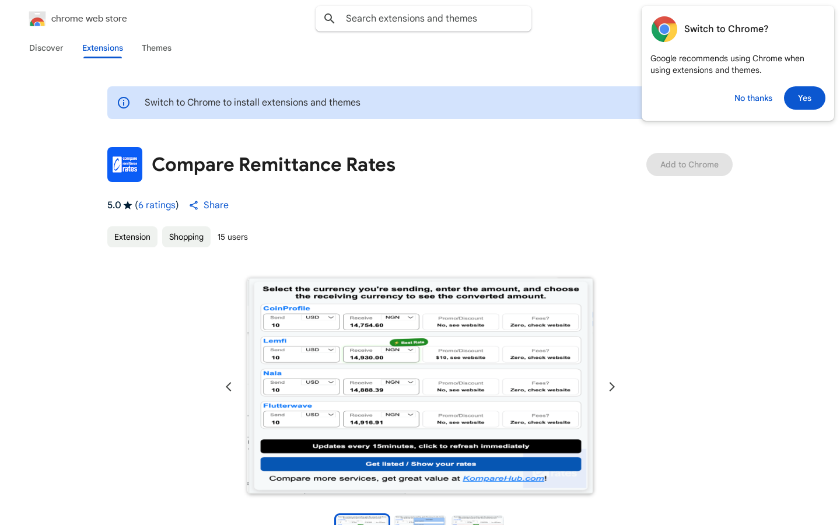This screenshot has height=525, width=840.
Task: Dismiss popup with No thanks
Action: tap(753, 98)
